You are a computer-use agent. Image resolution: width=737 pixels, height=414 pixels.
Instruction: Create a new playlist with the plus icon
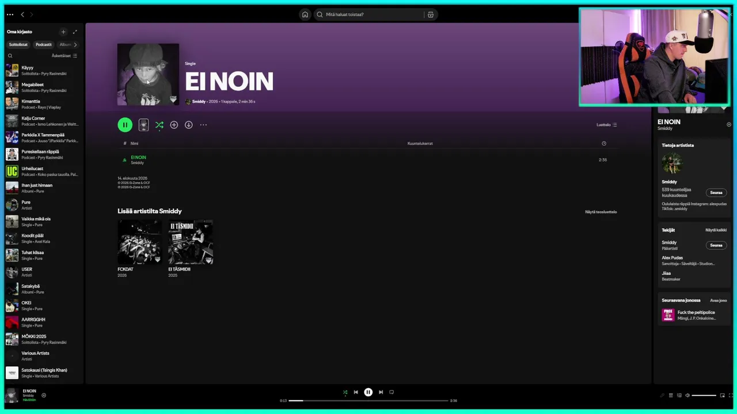(x=63, y=32)
